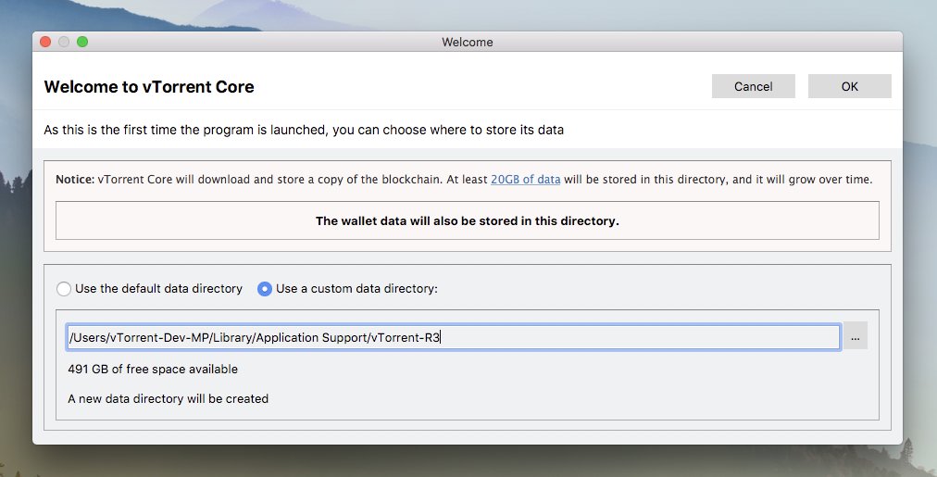Screen dimensions: 937x477
Task: Confirm with the OK button
Action: [849, 86]
